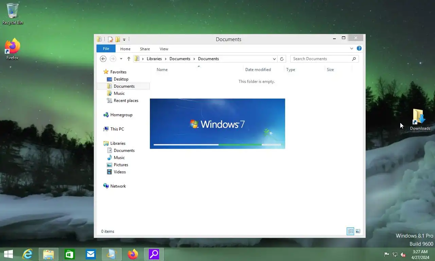Select Documents under Libraries

pyautogui.click(x=124, y=151)
